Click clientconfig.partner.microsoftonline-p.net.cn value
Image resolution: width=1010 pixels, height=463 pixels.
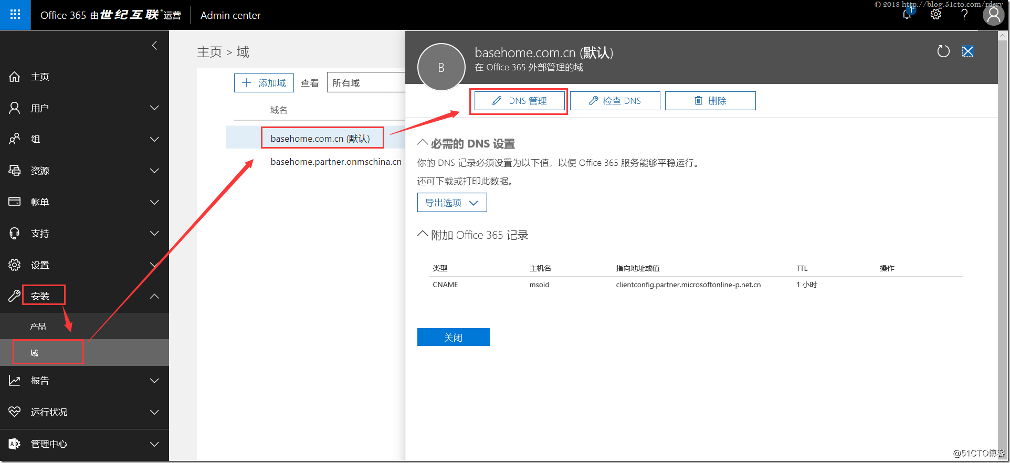[x=688, y=285]
